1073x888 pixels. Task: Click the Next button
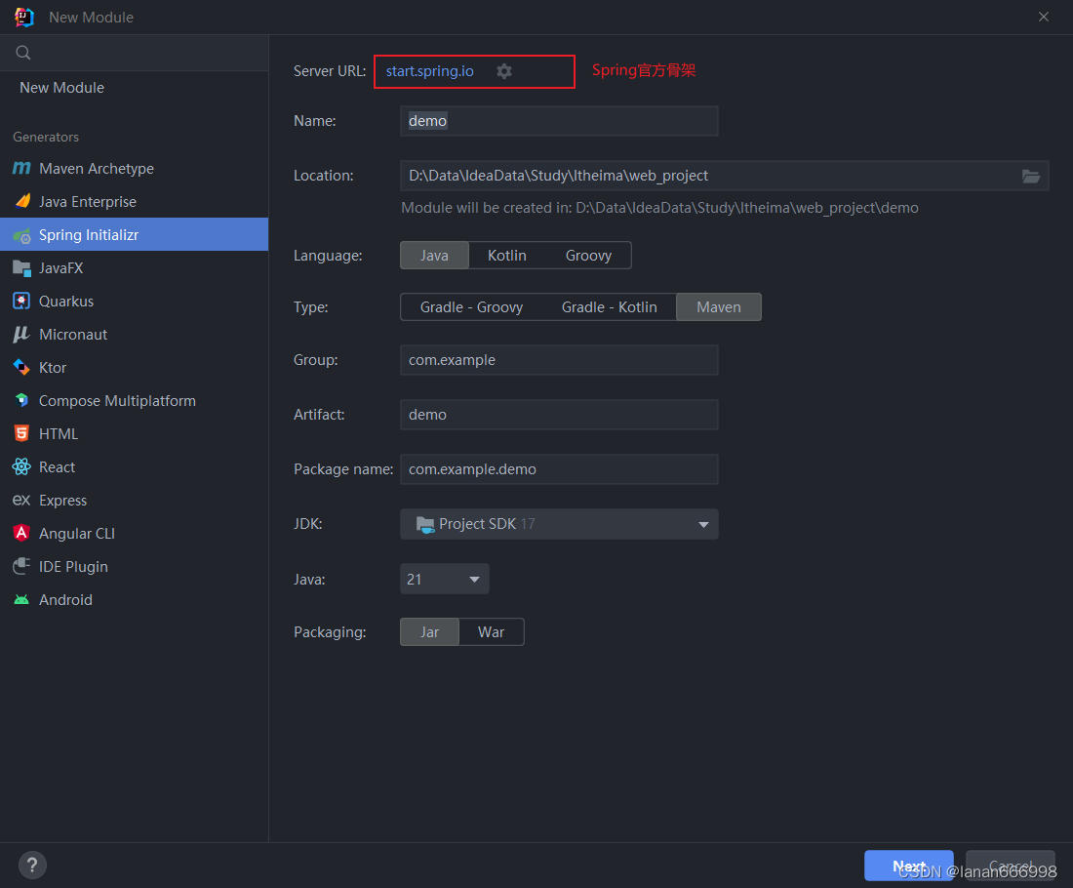[x=909, y=866]
